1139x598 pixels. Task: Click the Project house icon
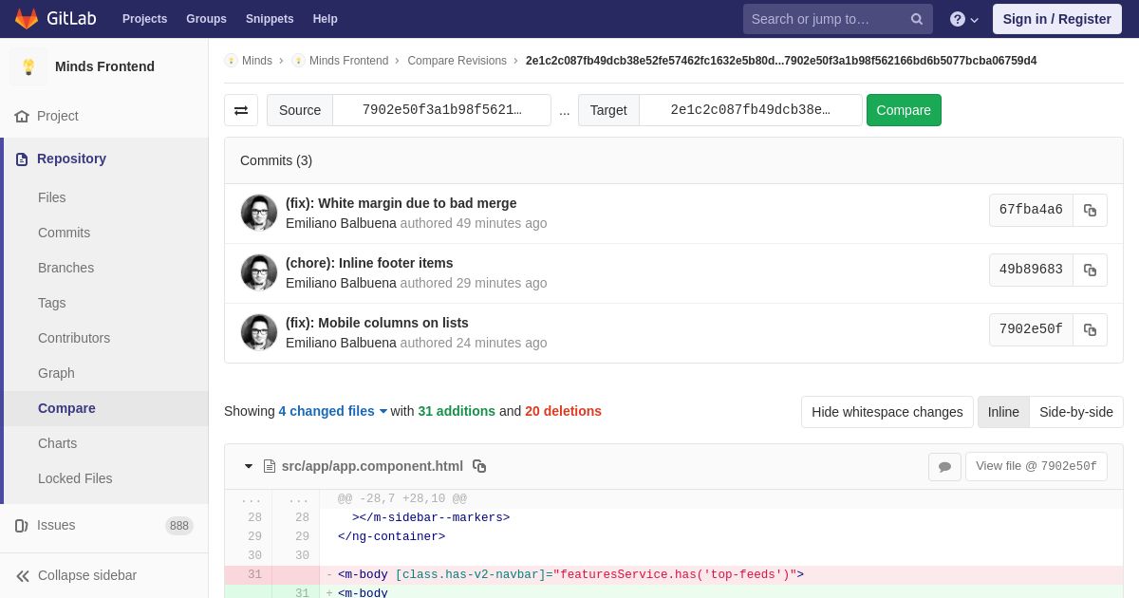(x=22, y=116)
